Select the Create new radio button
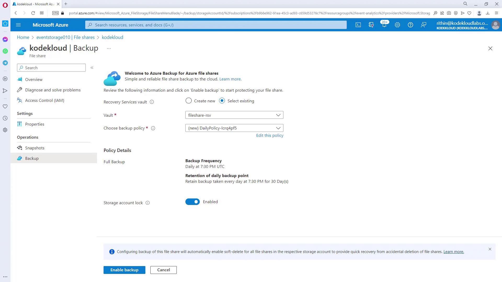Image resolution: width=502 pixels, height=282 pixels. (x=189, y=101)
